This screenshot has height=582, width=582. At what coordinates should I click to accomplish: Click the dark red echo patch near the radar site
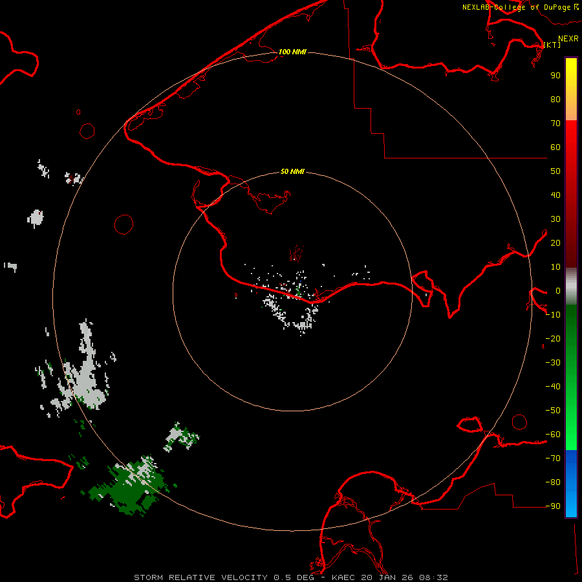tap(296, 253)
